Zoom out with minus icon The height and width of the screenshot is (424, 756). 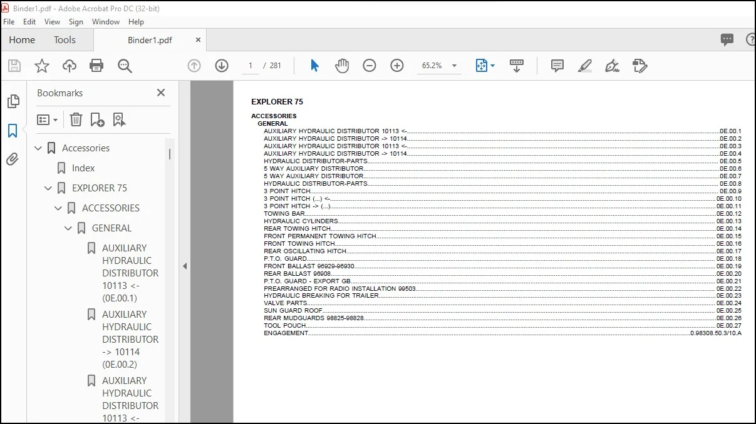(x=370, y=66)
